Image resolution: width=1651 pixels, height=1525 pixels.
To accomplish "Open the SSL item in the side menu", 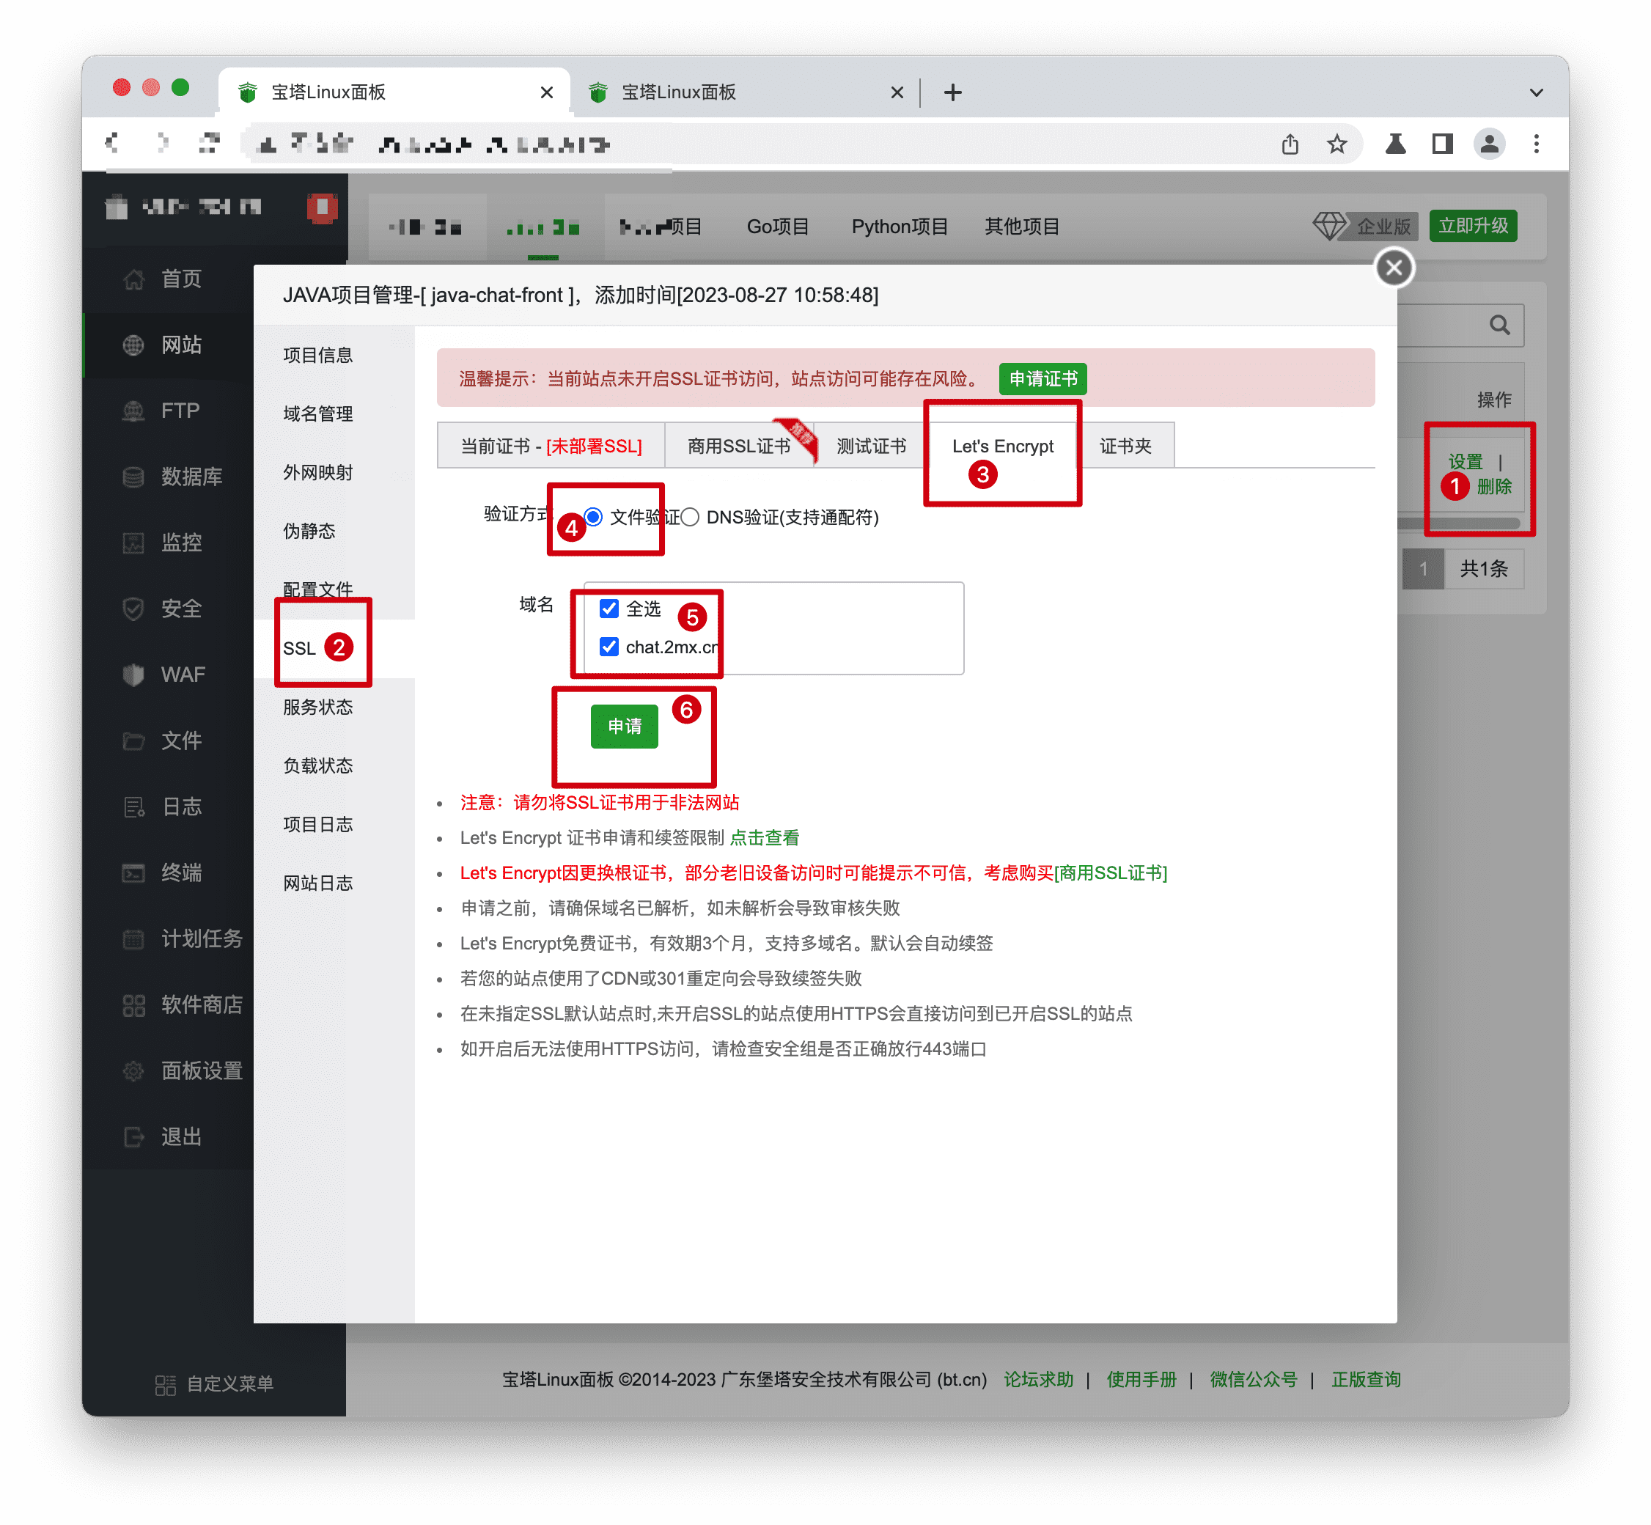I will [x=300, y=649].
